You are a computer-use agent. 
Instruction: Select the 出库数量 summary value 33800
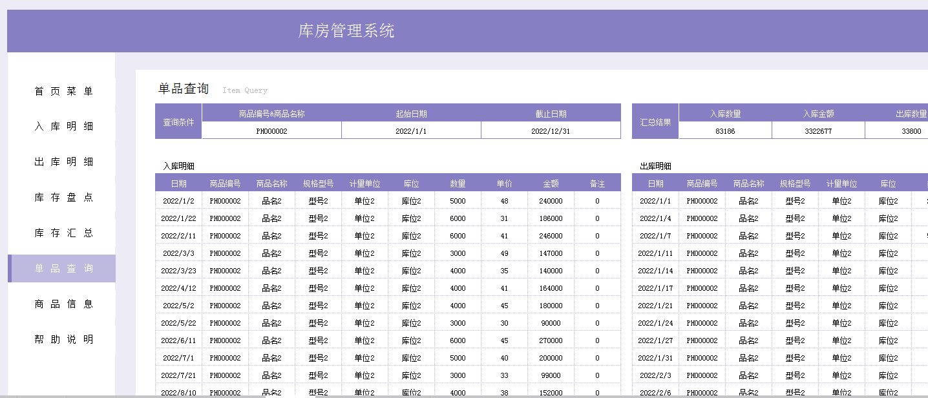[911, 131]
